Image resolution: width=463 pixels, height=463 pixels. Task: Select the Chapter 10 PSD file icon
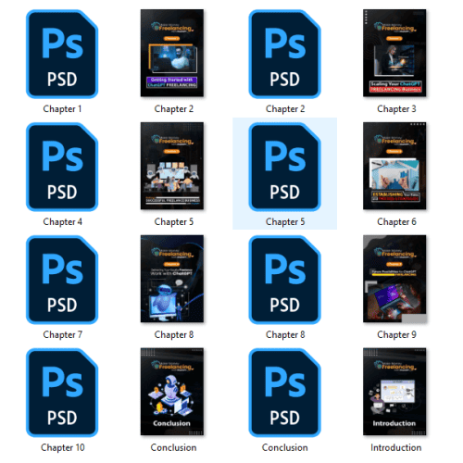click(x=62, y=393)
